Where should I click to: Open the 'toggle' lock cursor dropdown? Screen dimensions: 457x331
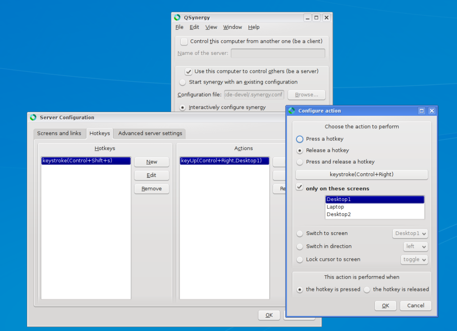pos(414,260)
